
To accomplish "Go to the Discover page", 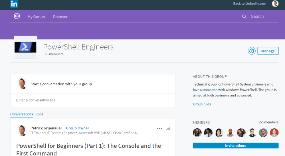I will tap(60, 17).
